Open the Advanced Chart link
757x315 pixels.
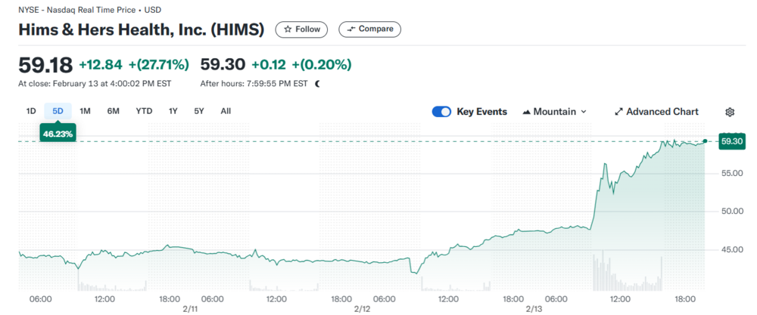click(x=662, y=112)
